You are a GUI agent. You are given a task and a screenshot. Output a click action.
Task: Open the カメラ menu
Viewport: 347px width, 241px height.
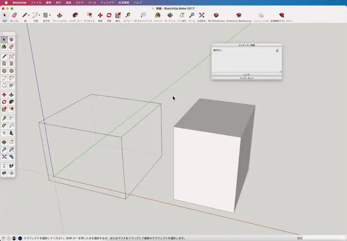(80, 3)
